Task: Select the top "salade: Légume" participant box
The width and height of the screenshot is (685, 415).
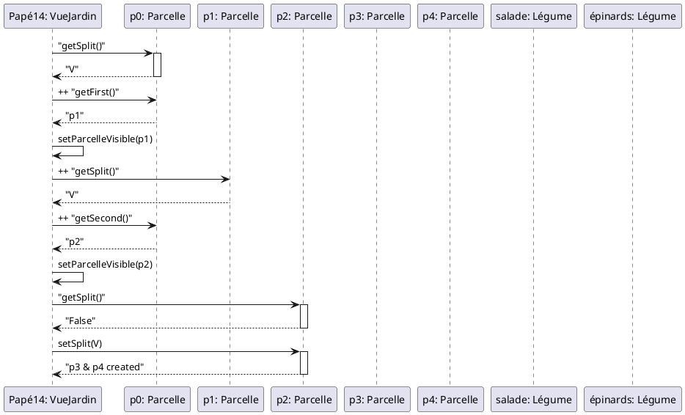Action: [x=533, y=16]
